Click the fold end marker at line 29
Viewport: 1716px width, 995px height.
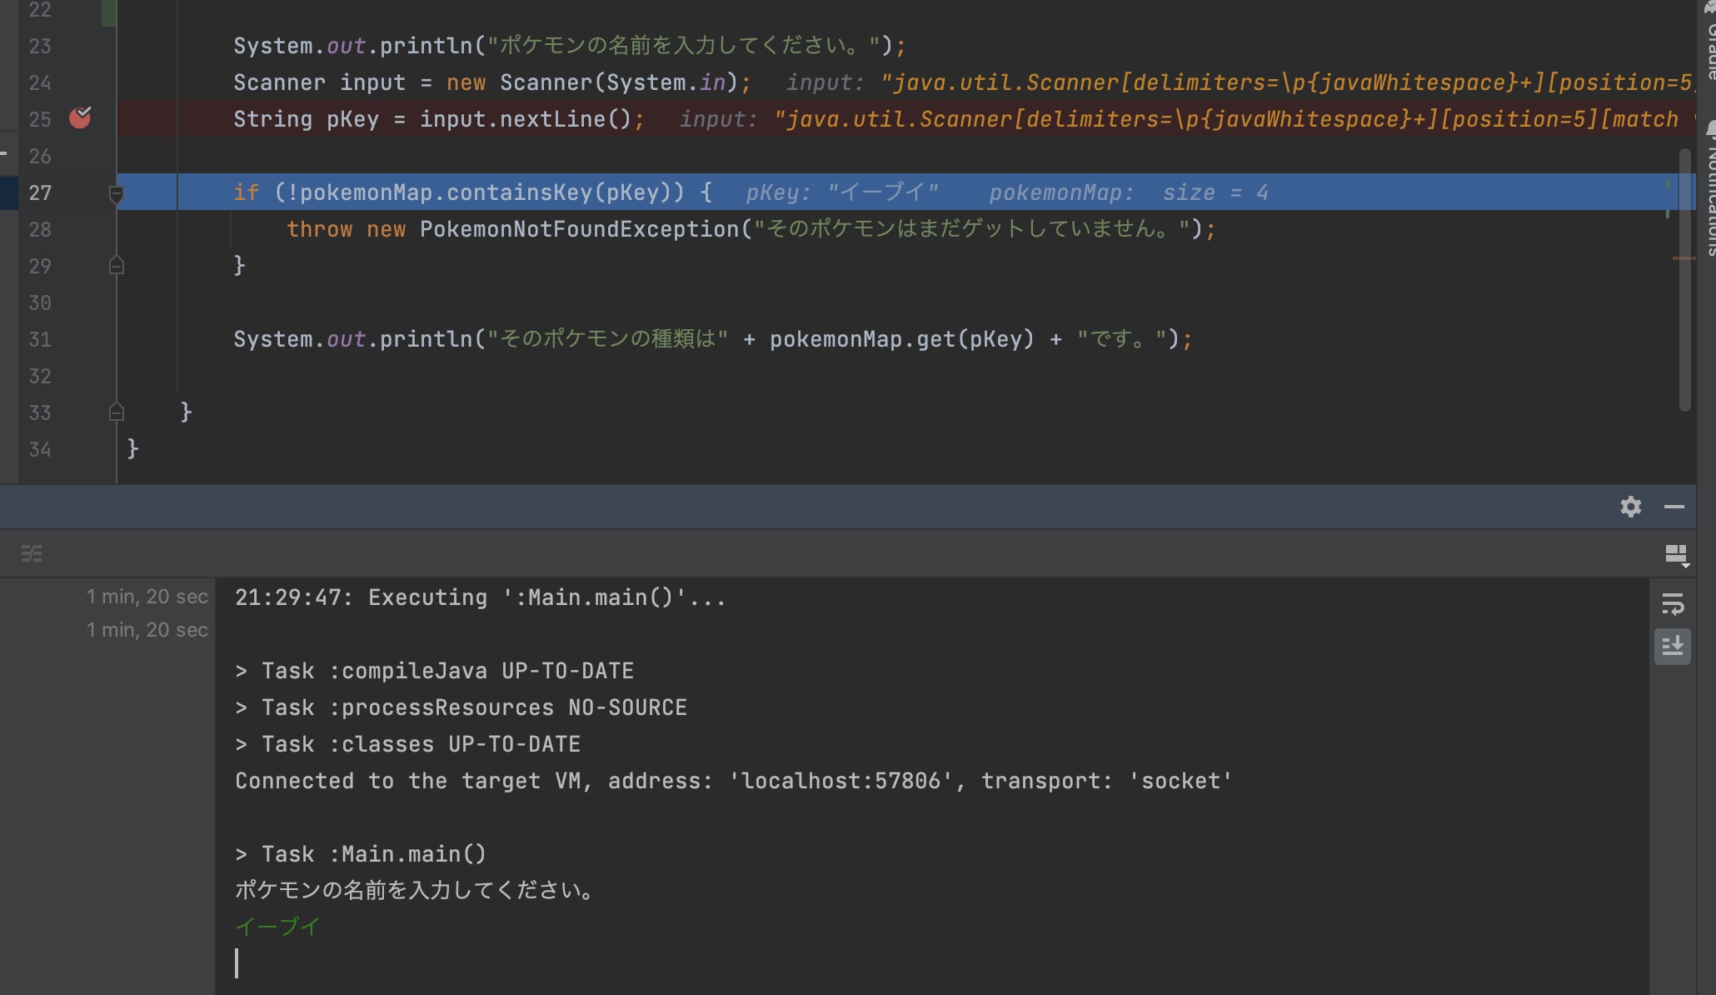click(x=117, y=266)
